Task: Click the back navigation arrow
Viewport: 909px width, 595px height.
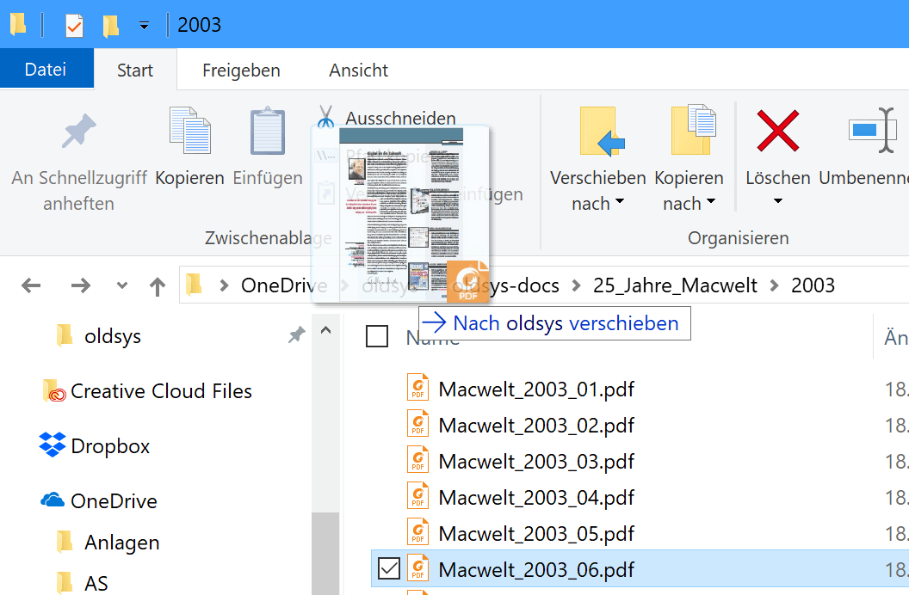Action: pyautogui.click(x=31, y=285)
